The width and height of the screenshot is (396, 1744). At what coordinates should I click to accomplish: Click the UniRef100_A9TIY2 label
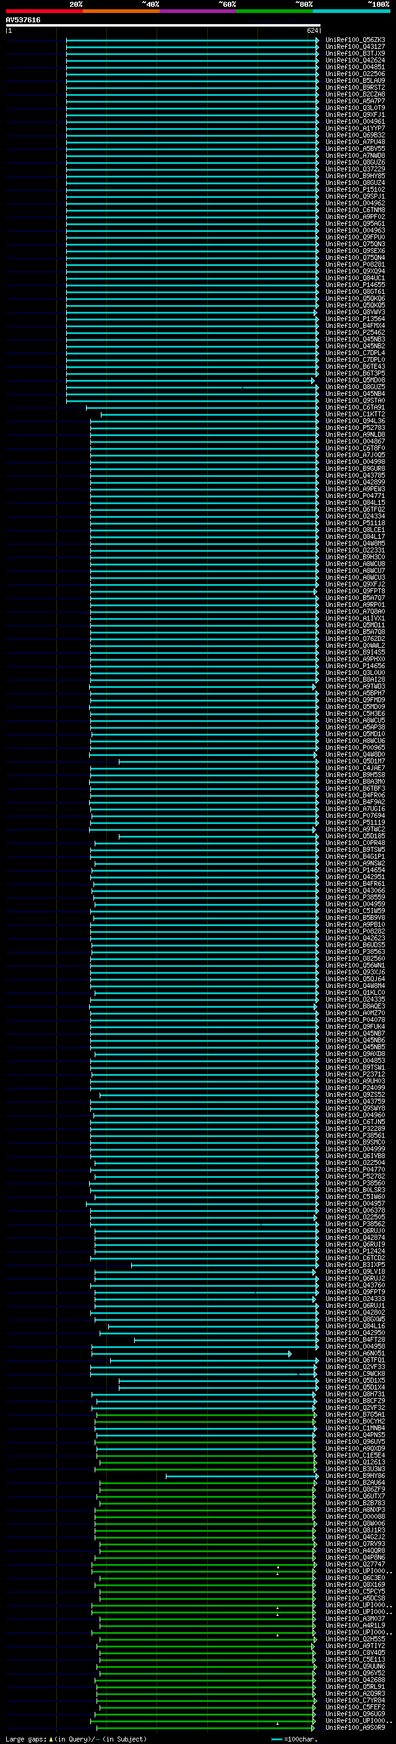[355, 1646]
